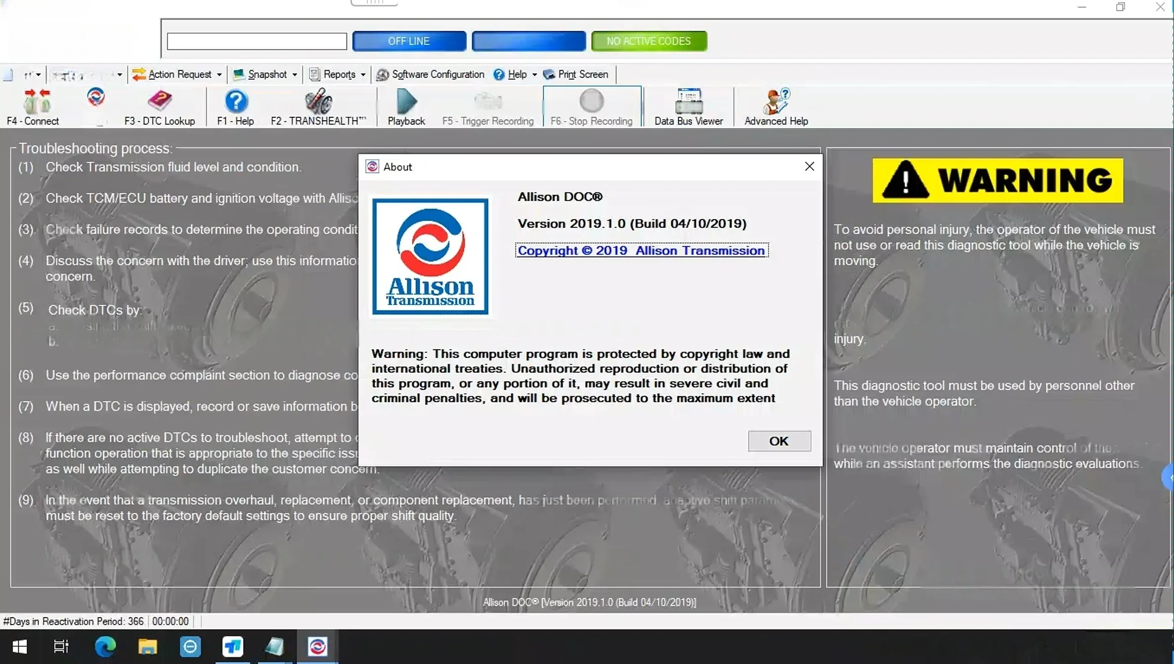Click the blue circle-minus taskbar app icon
The height and width of the screenshot is (664, 1174).
pyautogui.click(x=190, y=647)
